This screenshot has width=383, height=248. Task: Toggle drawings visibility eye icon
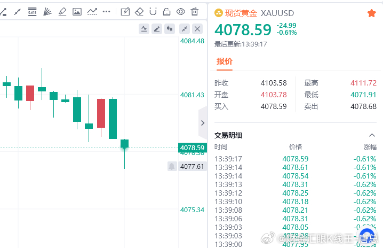[x=181, y=12]
